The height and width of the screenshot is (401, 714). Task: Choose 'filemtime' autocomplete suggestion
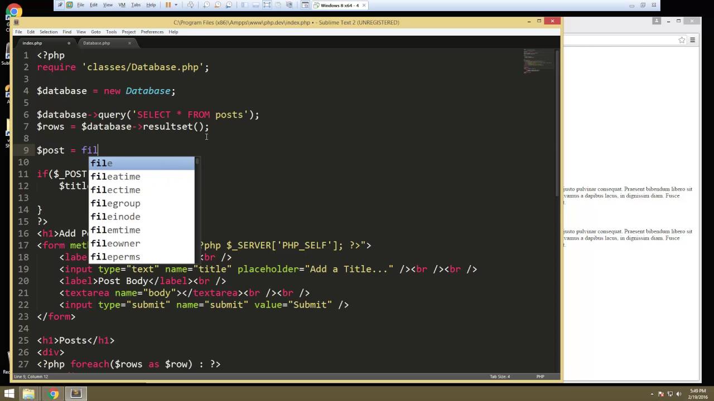142,230
